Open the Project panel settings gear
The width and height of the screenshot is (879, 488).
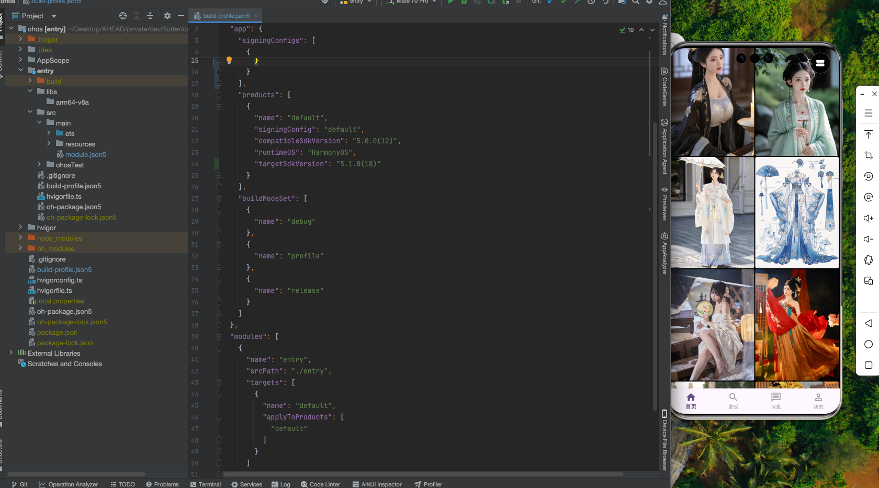[167, 16]
